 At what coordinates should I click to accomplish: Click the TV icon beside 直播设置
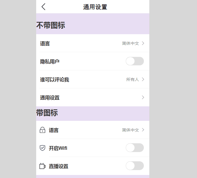(x=42, y=166)
